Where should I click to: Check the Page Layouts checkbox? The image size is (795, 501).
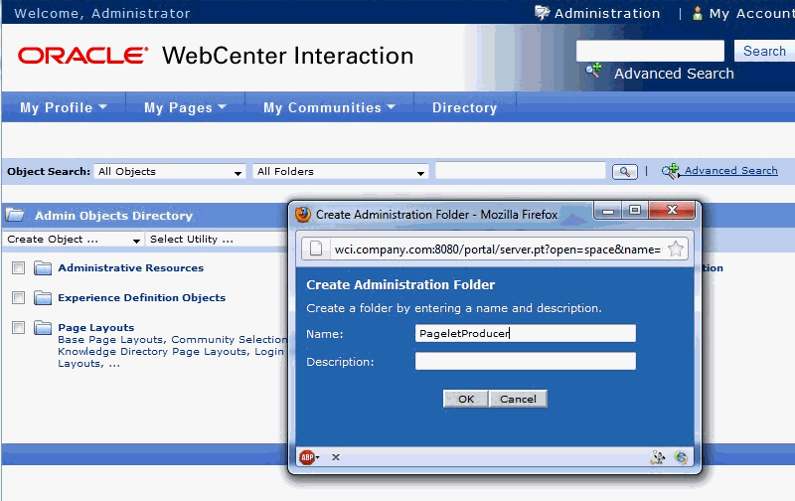18,328
